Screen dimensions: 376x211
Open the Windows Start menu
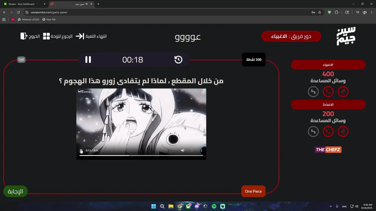[x=154, y=206]
